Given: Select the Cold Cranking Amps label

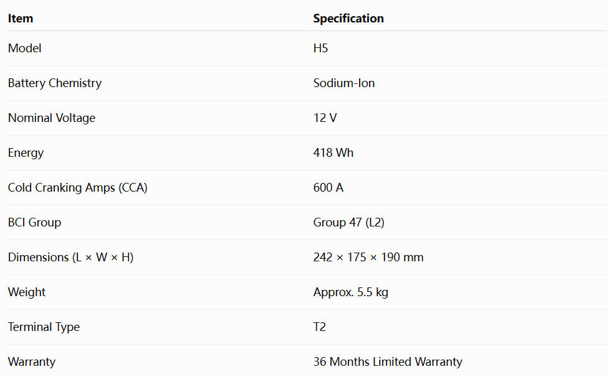Looking at the screenshot, I should pyautogui.click(x=78, y=187).
